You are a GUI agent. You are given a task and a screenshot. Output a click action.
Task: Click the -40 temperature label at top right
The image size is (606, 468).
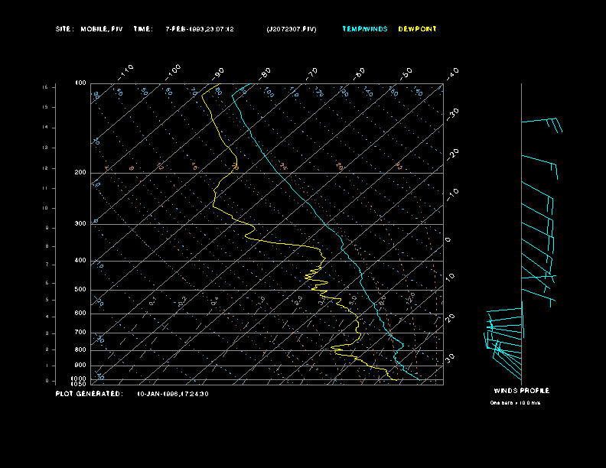tap(452, 73)
